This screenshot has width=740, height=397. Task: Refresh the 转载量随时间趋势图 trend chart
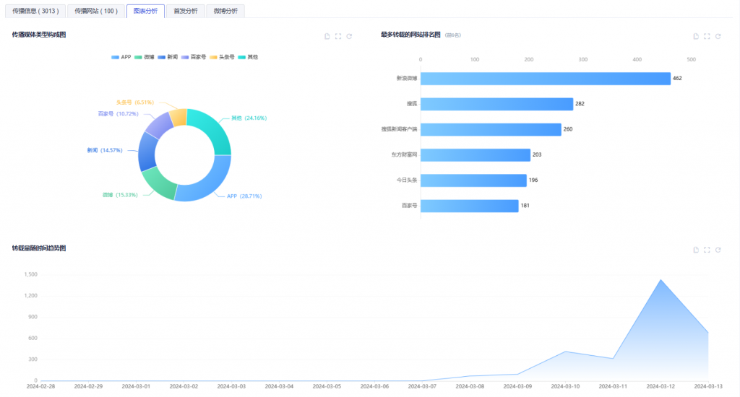(x=718, y=250)
